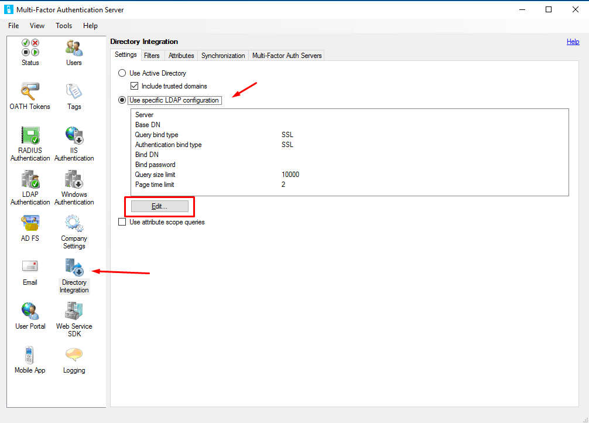
Task: Select Use specific LDAP configuration radio
Action: (122, 100)
